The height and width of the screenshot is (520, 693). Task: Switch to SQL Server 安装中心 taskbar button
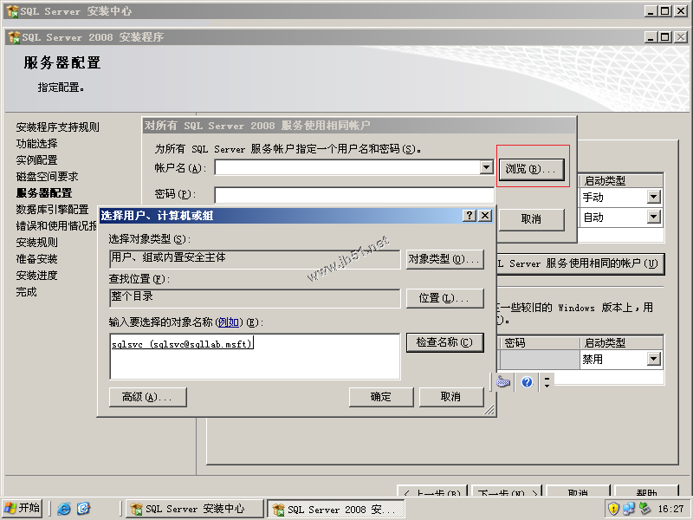pyautogui.click(x=194, y=509)
